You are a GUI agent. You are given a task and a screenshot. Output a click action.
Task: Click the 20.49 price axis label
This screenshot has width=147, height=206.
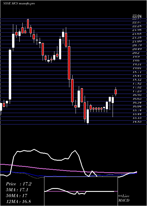tap(137, 49)
